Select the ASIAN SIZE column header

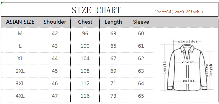pyautogui.click(x=20, y=22)
